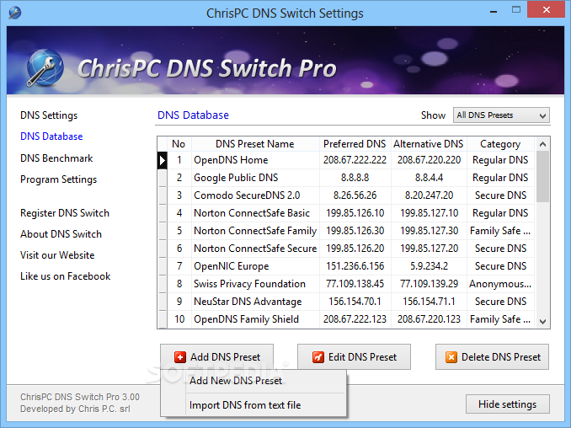Click the DNS Preset Name column header
The height and width of the screenshot is (428, 571).
pyautogui.click(x=255, y=144)
